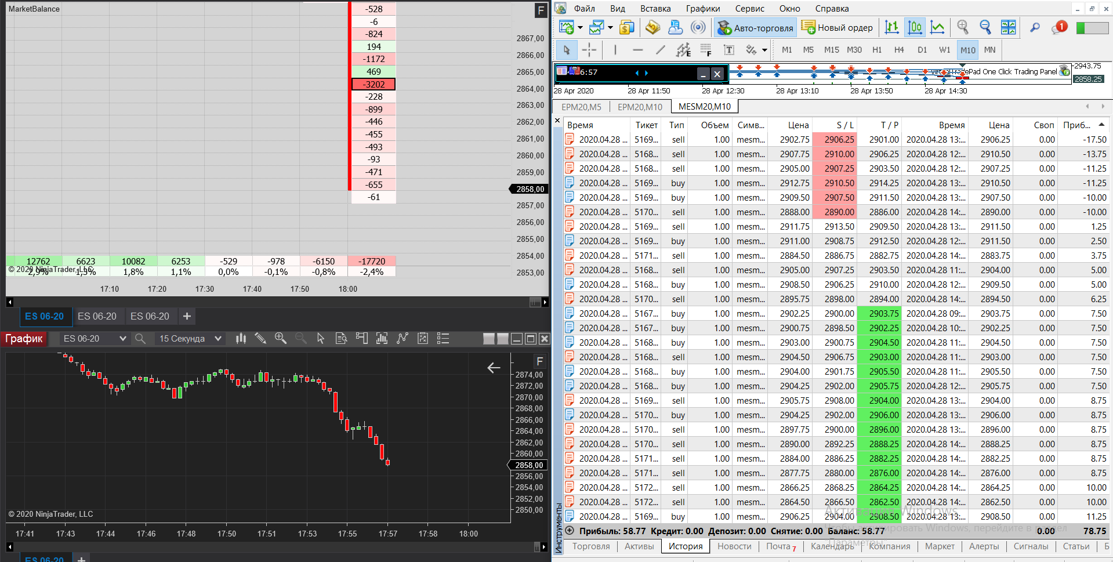Switch chart to line chart mode
This screenshot has width=1113, height=562.
937,27
